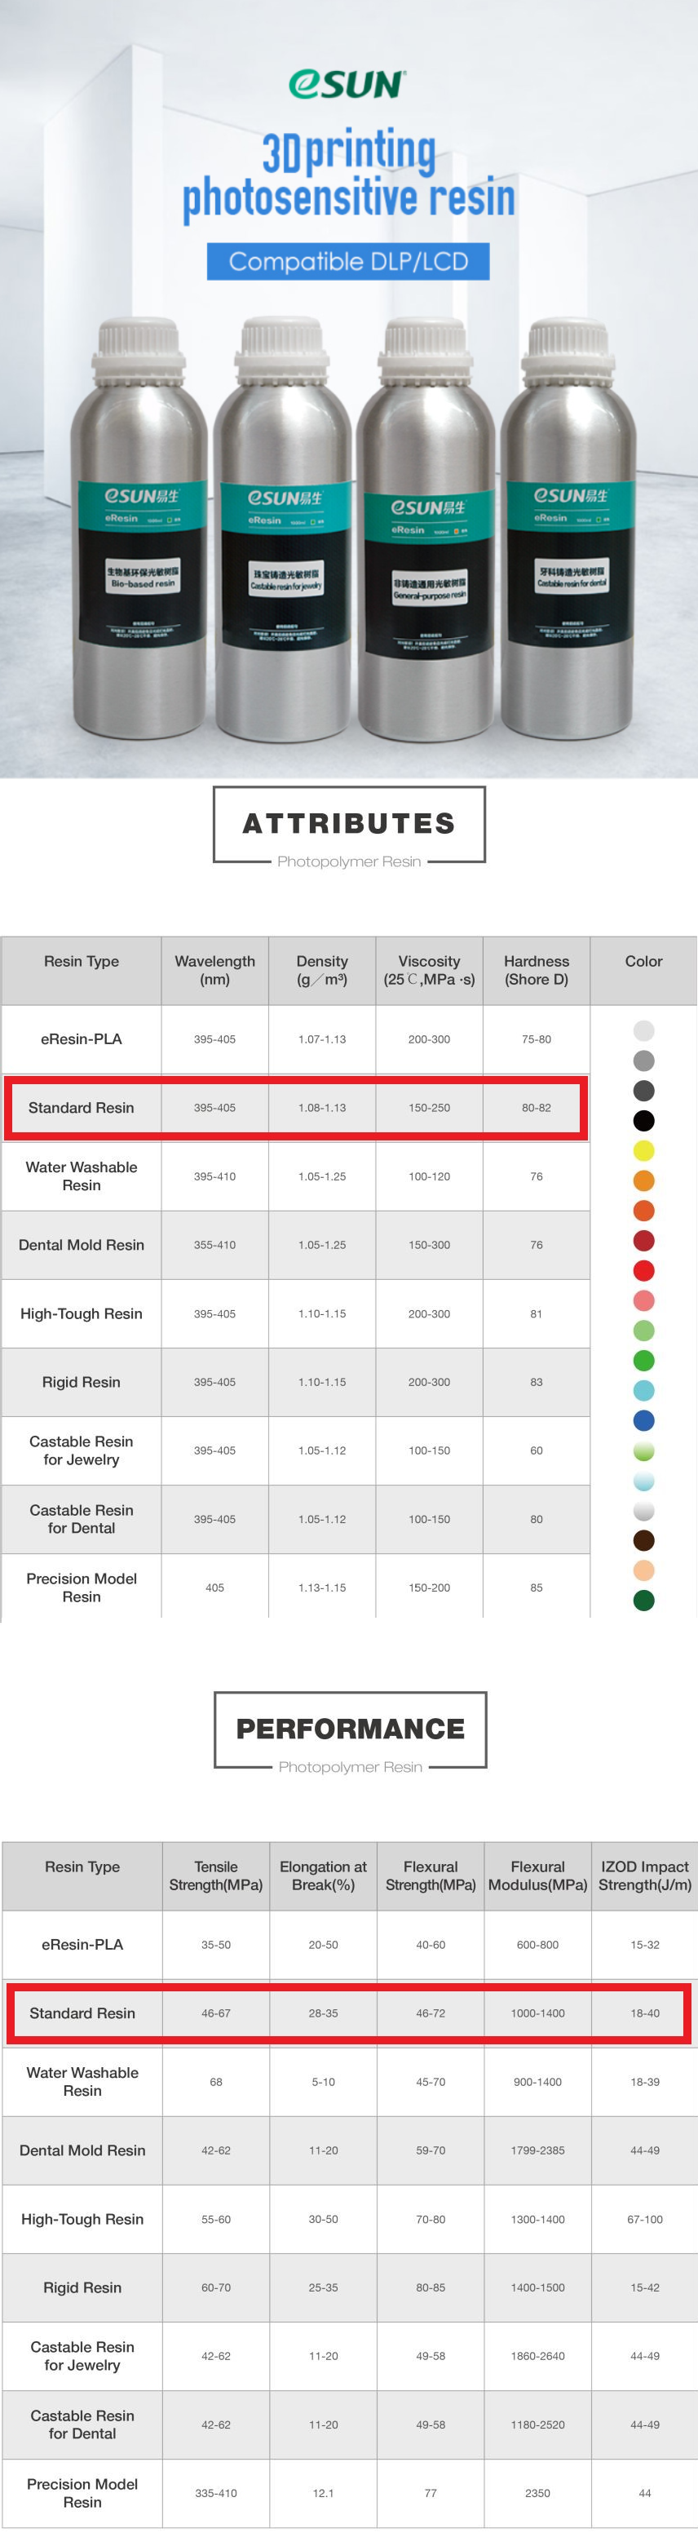Click the viscosity value 100-120

coord(430,1176)
